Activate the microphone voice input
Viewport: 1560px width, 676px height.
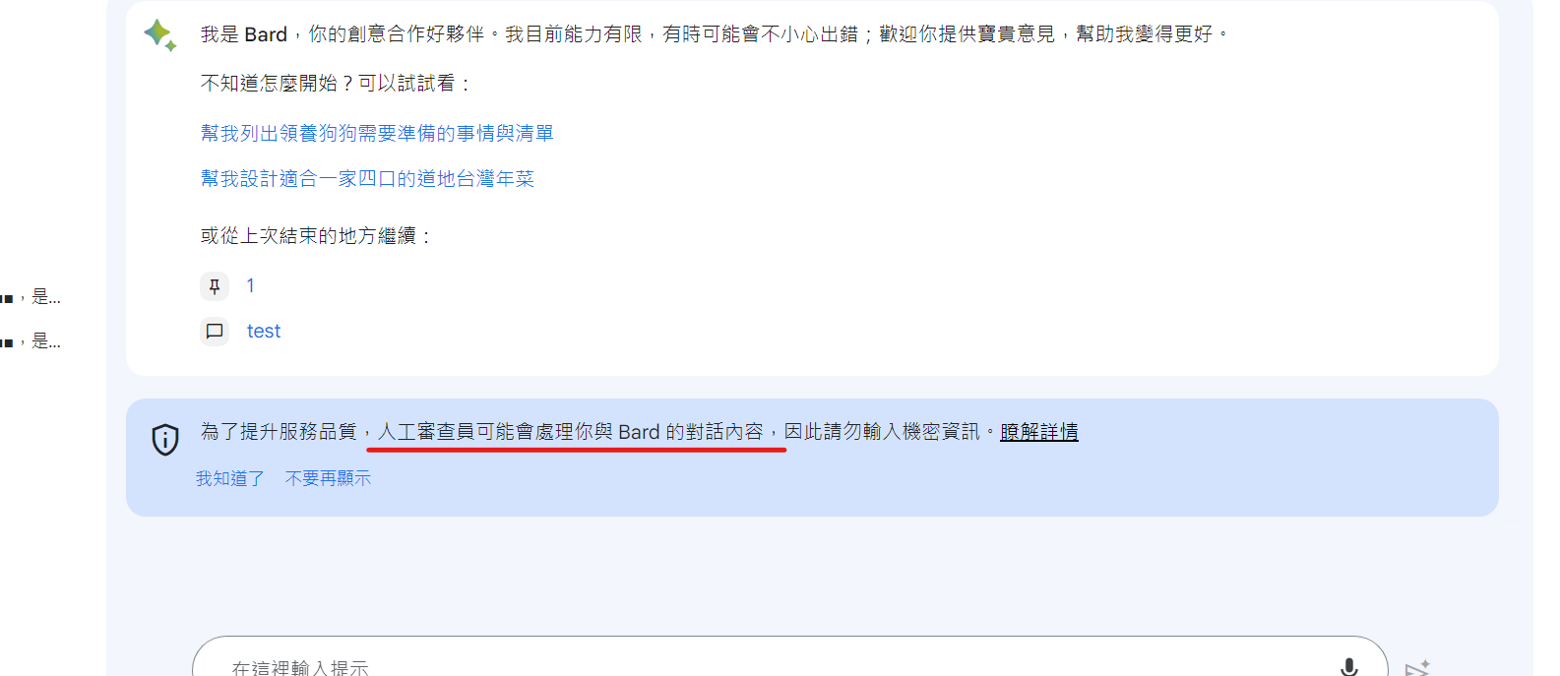[1349, 666]
